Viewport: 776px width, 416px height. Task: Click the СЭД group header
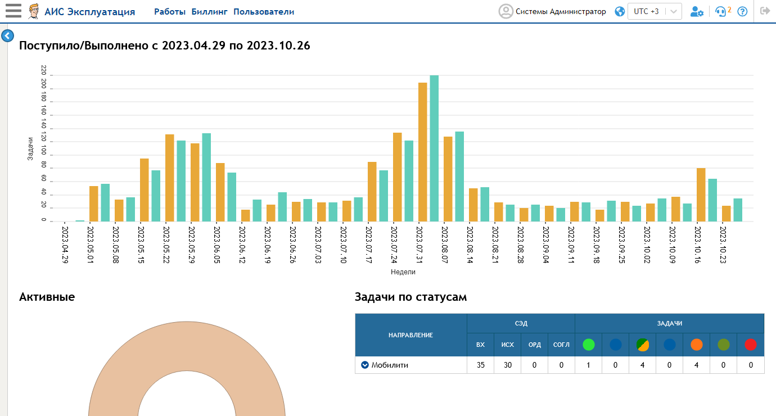tap(521, 323)
